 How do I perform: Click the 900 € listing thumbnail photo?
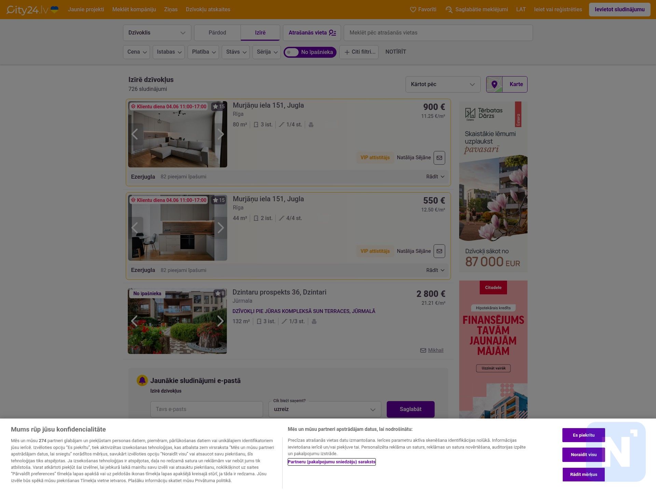click(178, 134)
